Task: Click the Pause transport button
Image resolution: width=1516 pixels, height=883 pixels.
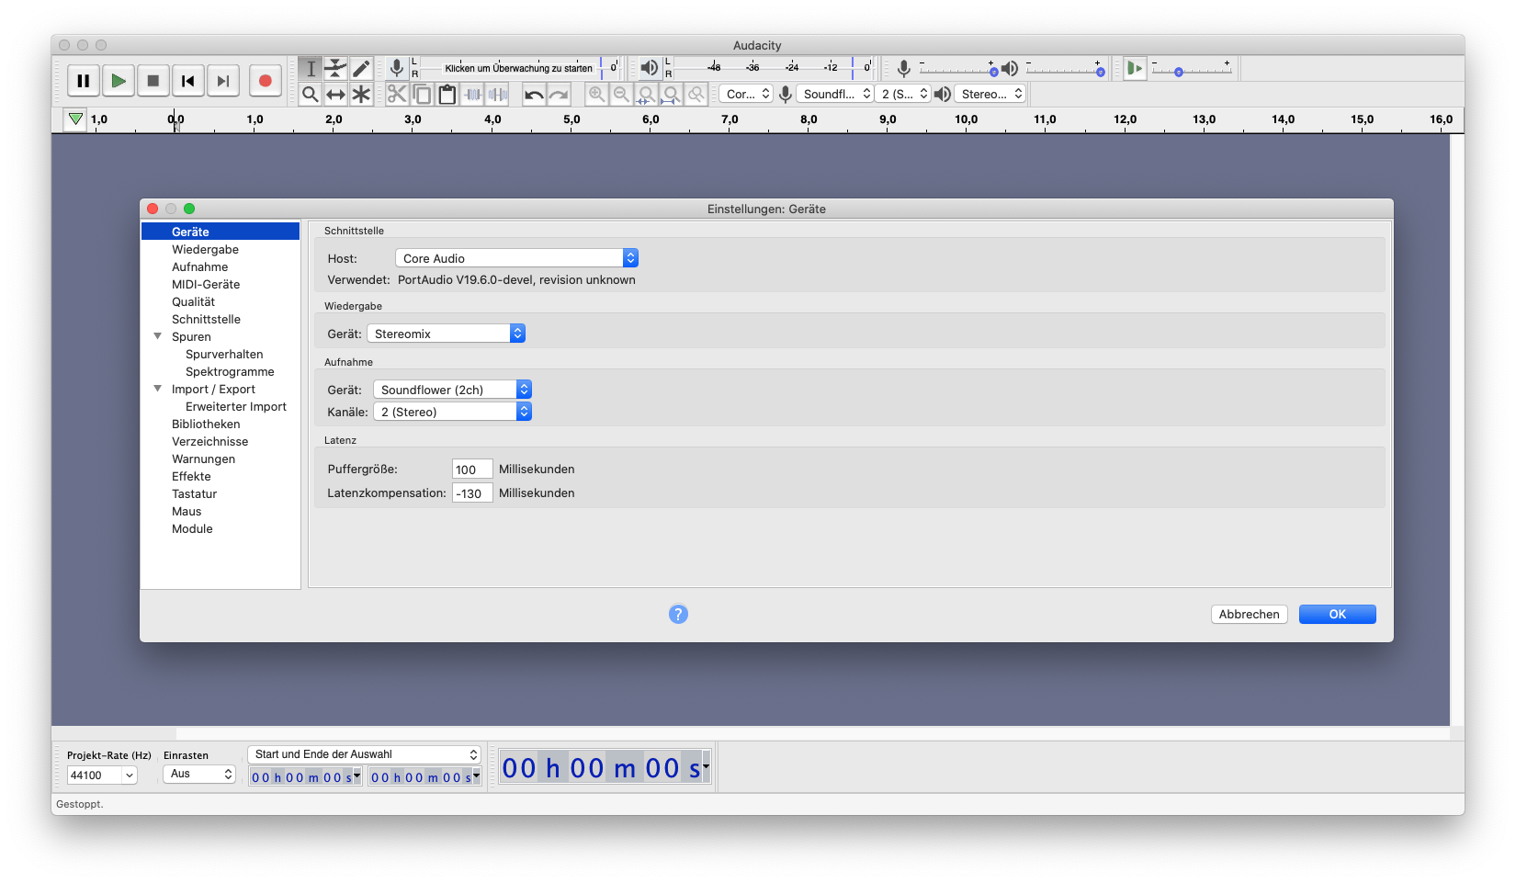Action: (83, 81)
